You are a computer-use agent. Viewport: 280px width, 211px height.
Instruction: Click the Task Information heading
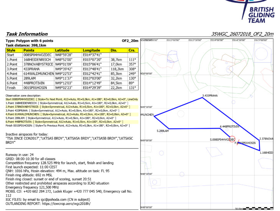point(27,34)
